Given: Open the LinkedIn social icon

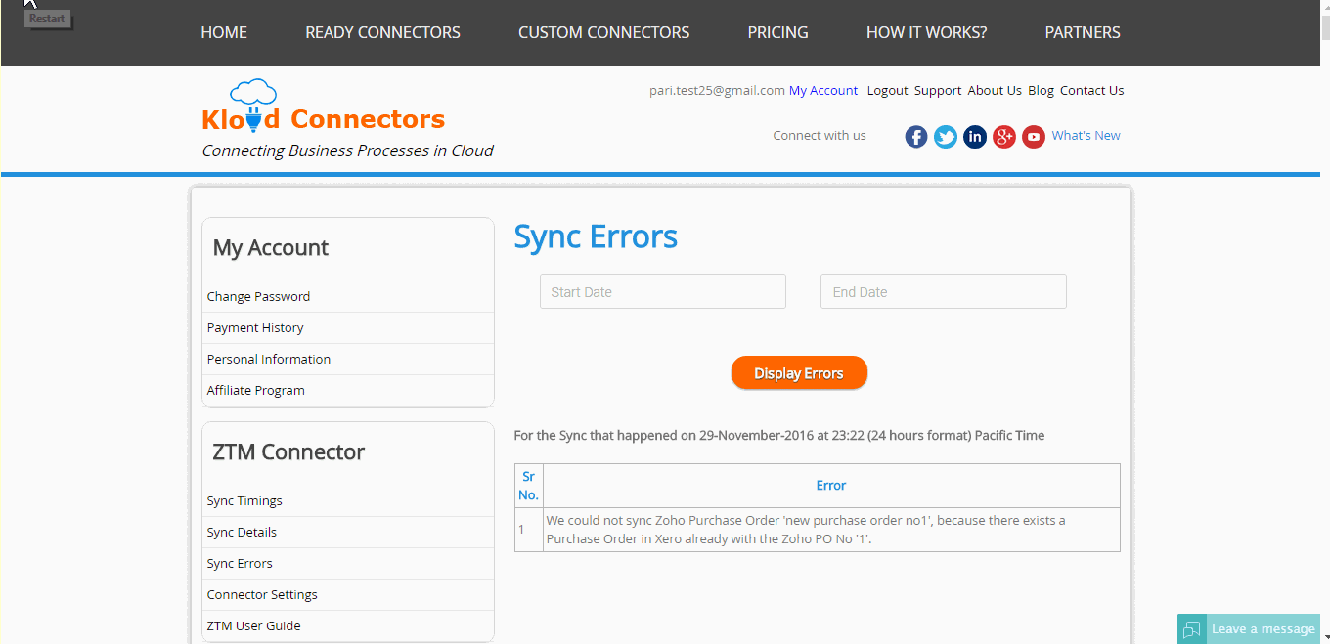Looking at the screenshot, I should [x=975, y=137].
